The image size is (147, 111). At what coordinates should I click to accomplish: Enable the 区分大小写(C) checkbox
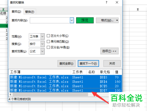(x=48, y=36)
